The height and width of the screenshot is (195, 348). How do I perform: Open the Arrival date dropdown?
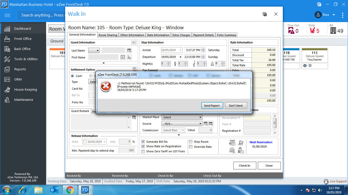click(180, 50)
